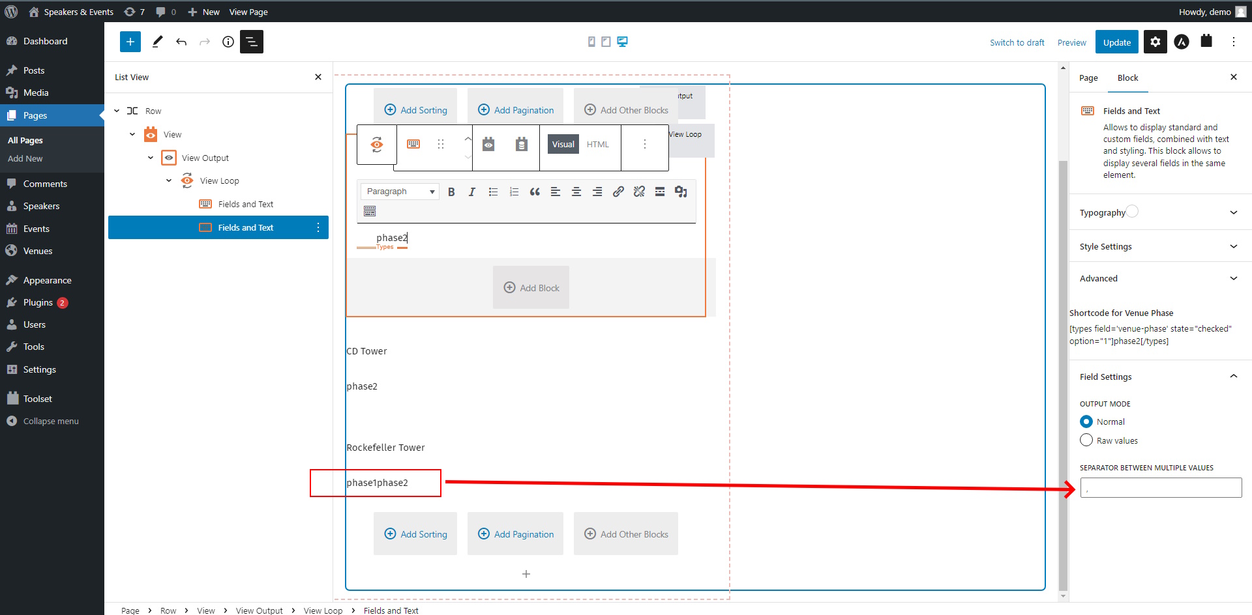1252x615 pixels.
Task: Expand the Style Settings panel
Action: coord(1161,246)
